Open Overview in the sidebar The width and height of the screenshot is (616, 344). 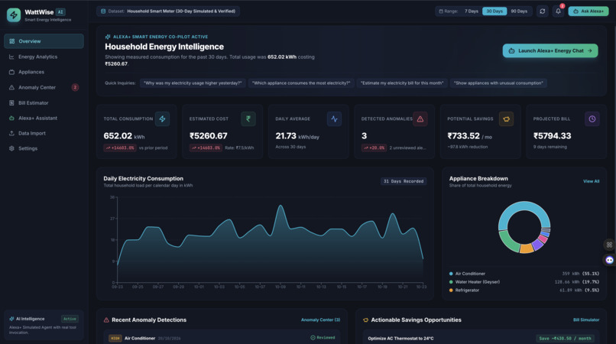point(44,41)
